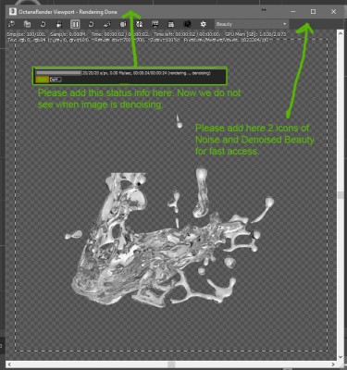Click the dark icon left of gear
The image size is (347, 370).
click(x=187, y=24)
